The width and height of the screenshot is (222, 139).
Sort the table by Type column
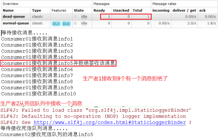[x=36, y=11]
